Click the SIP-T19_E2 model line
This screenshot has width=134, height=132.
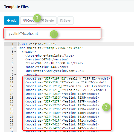[66, 82]
